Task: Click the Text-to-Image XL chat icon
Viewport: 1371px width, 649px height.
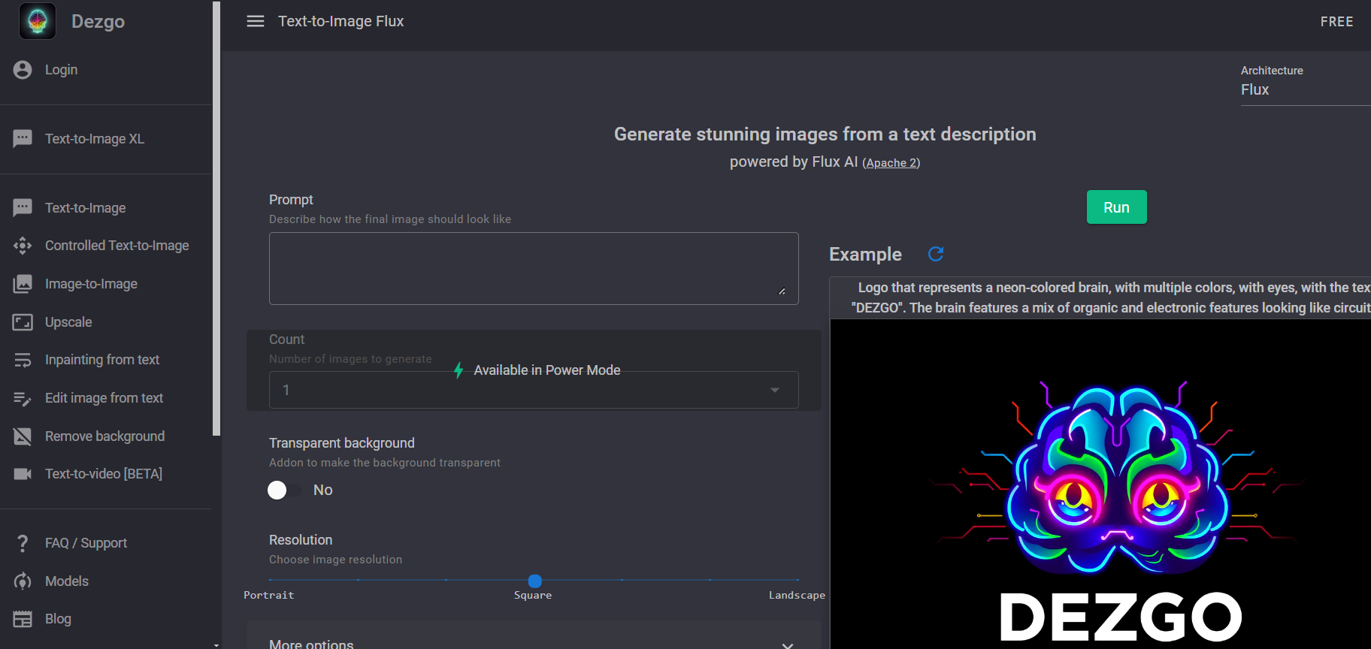Action: [23, 139]
